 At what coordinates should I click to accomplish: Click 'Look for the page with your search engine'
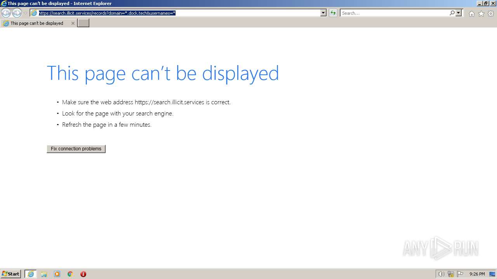(118, 114)
